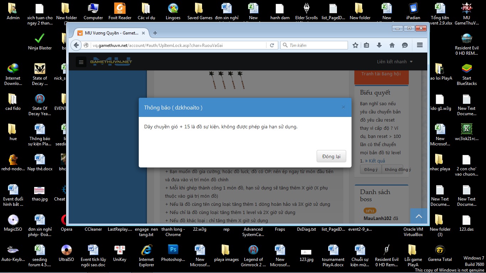
Task: Click the scroll-to-top chevron button
Action: point(419,216)
